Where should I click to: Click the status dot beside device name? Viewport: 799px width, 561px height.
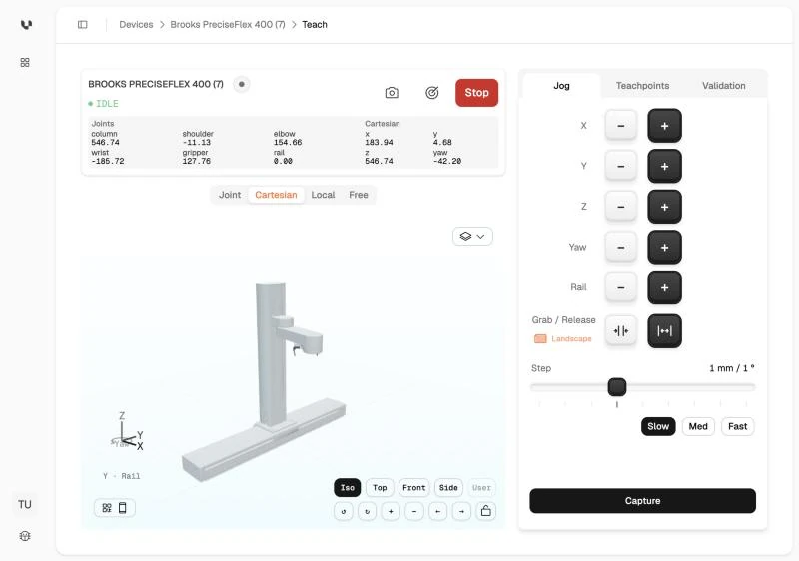click(x=242, y=84)
